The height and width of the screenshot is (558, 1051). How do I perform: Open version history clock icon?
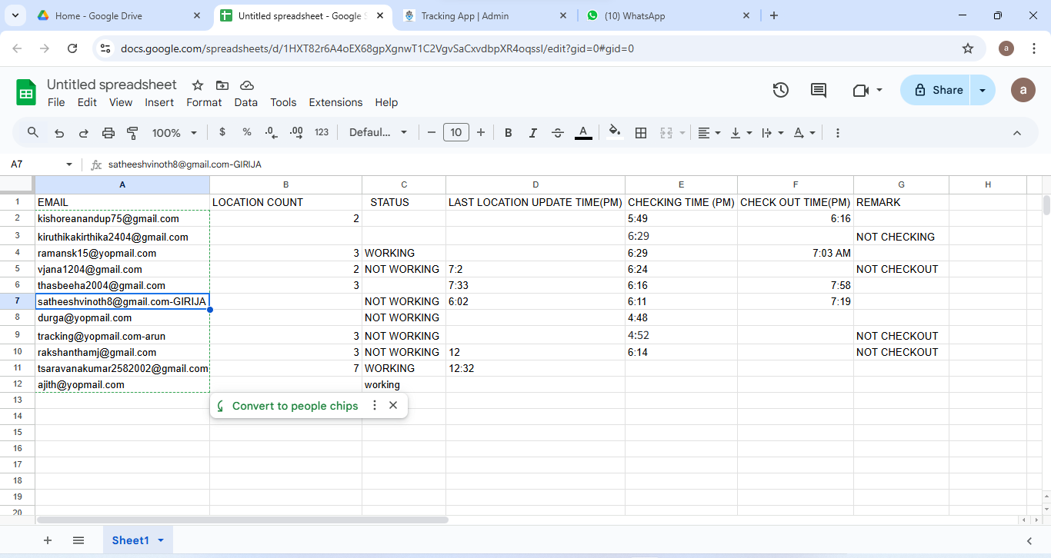(780, 90)
